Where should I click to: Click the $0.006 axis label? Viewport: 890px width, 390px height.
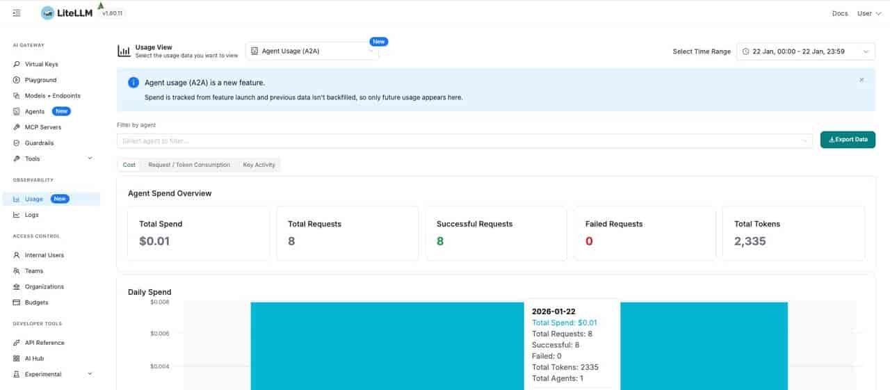[x=159, y=334]
